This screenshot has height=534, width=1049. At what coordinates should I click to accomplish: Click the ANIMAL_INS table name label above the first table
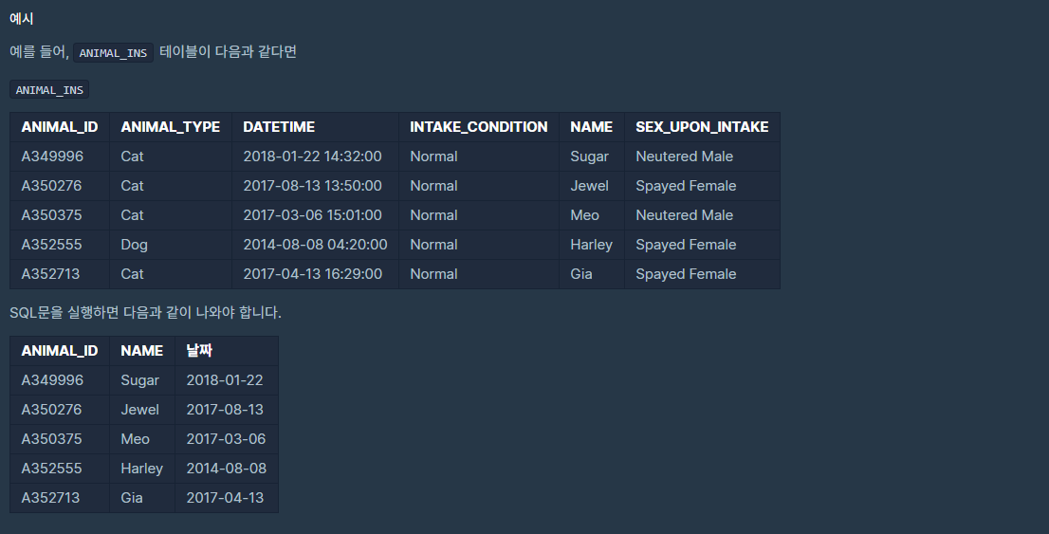pyautogui.click(x=49, y=90)
